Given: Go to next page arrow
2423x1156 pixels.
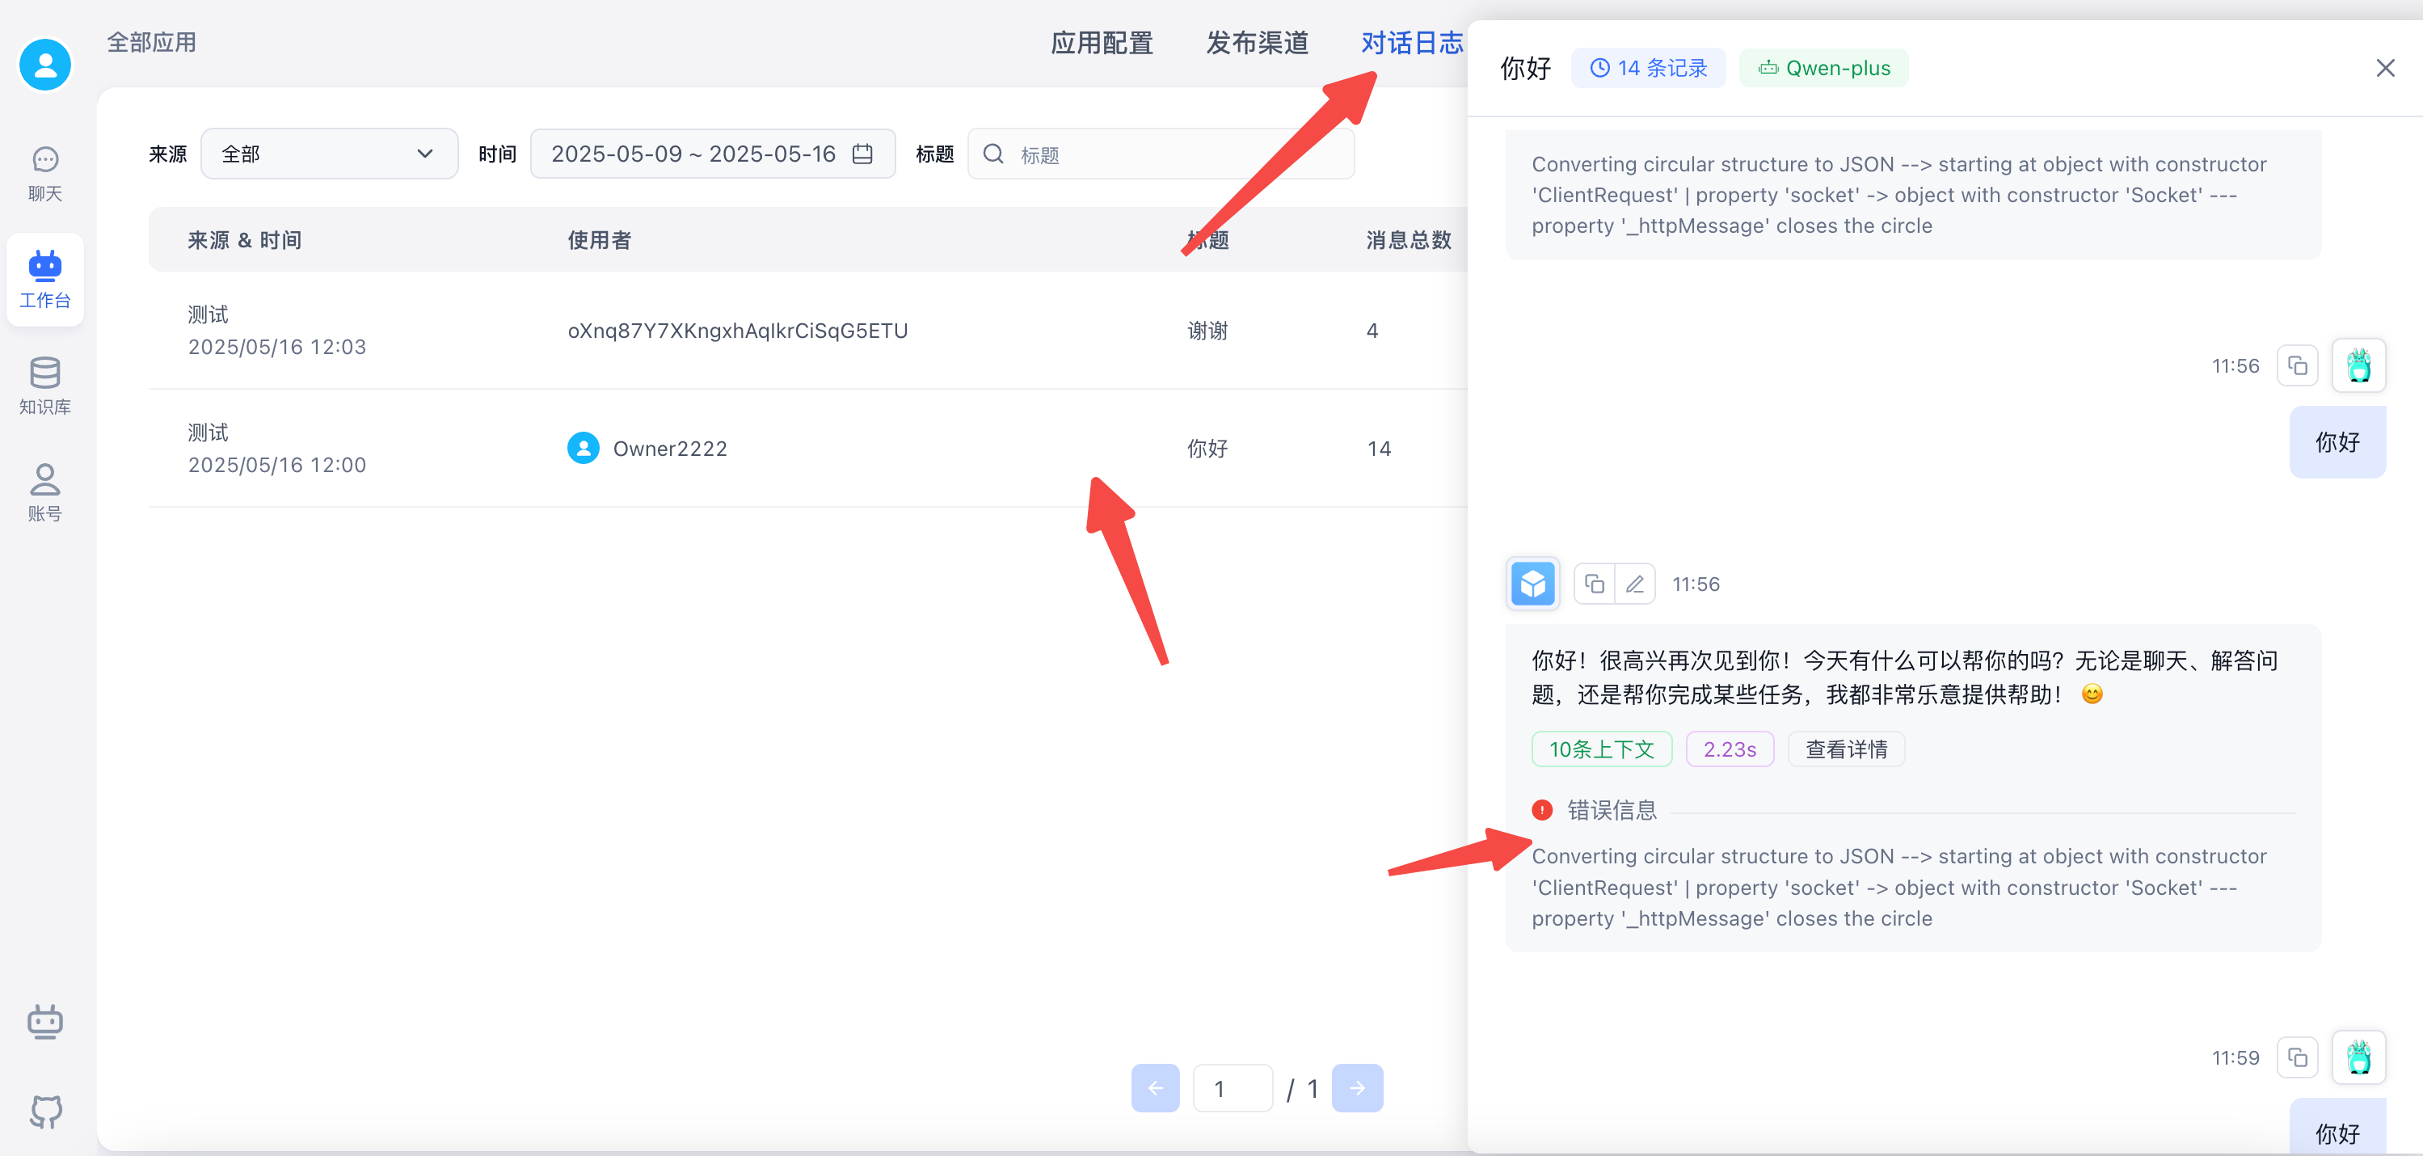Looking at the screenshot, I should 1356,1088.
